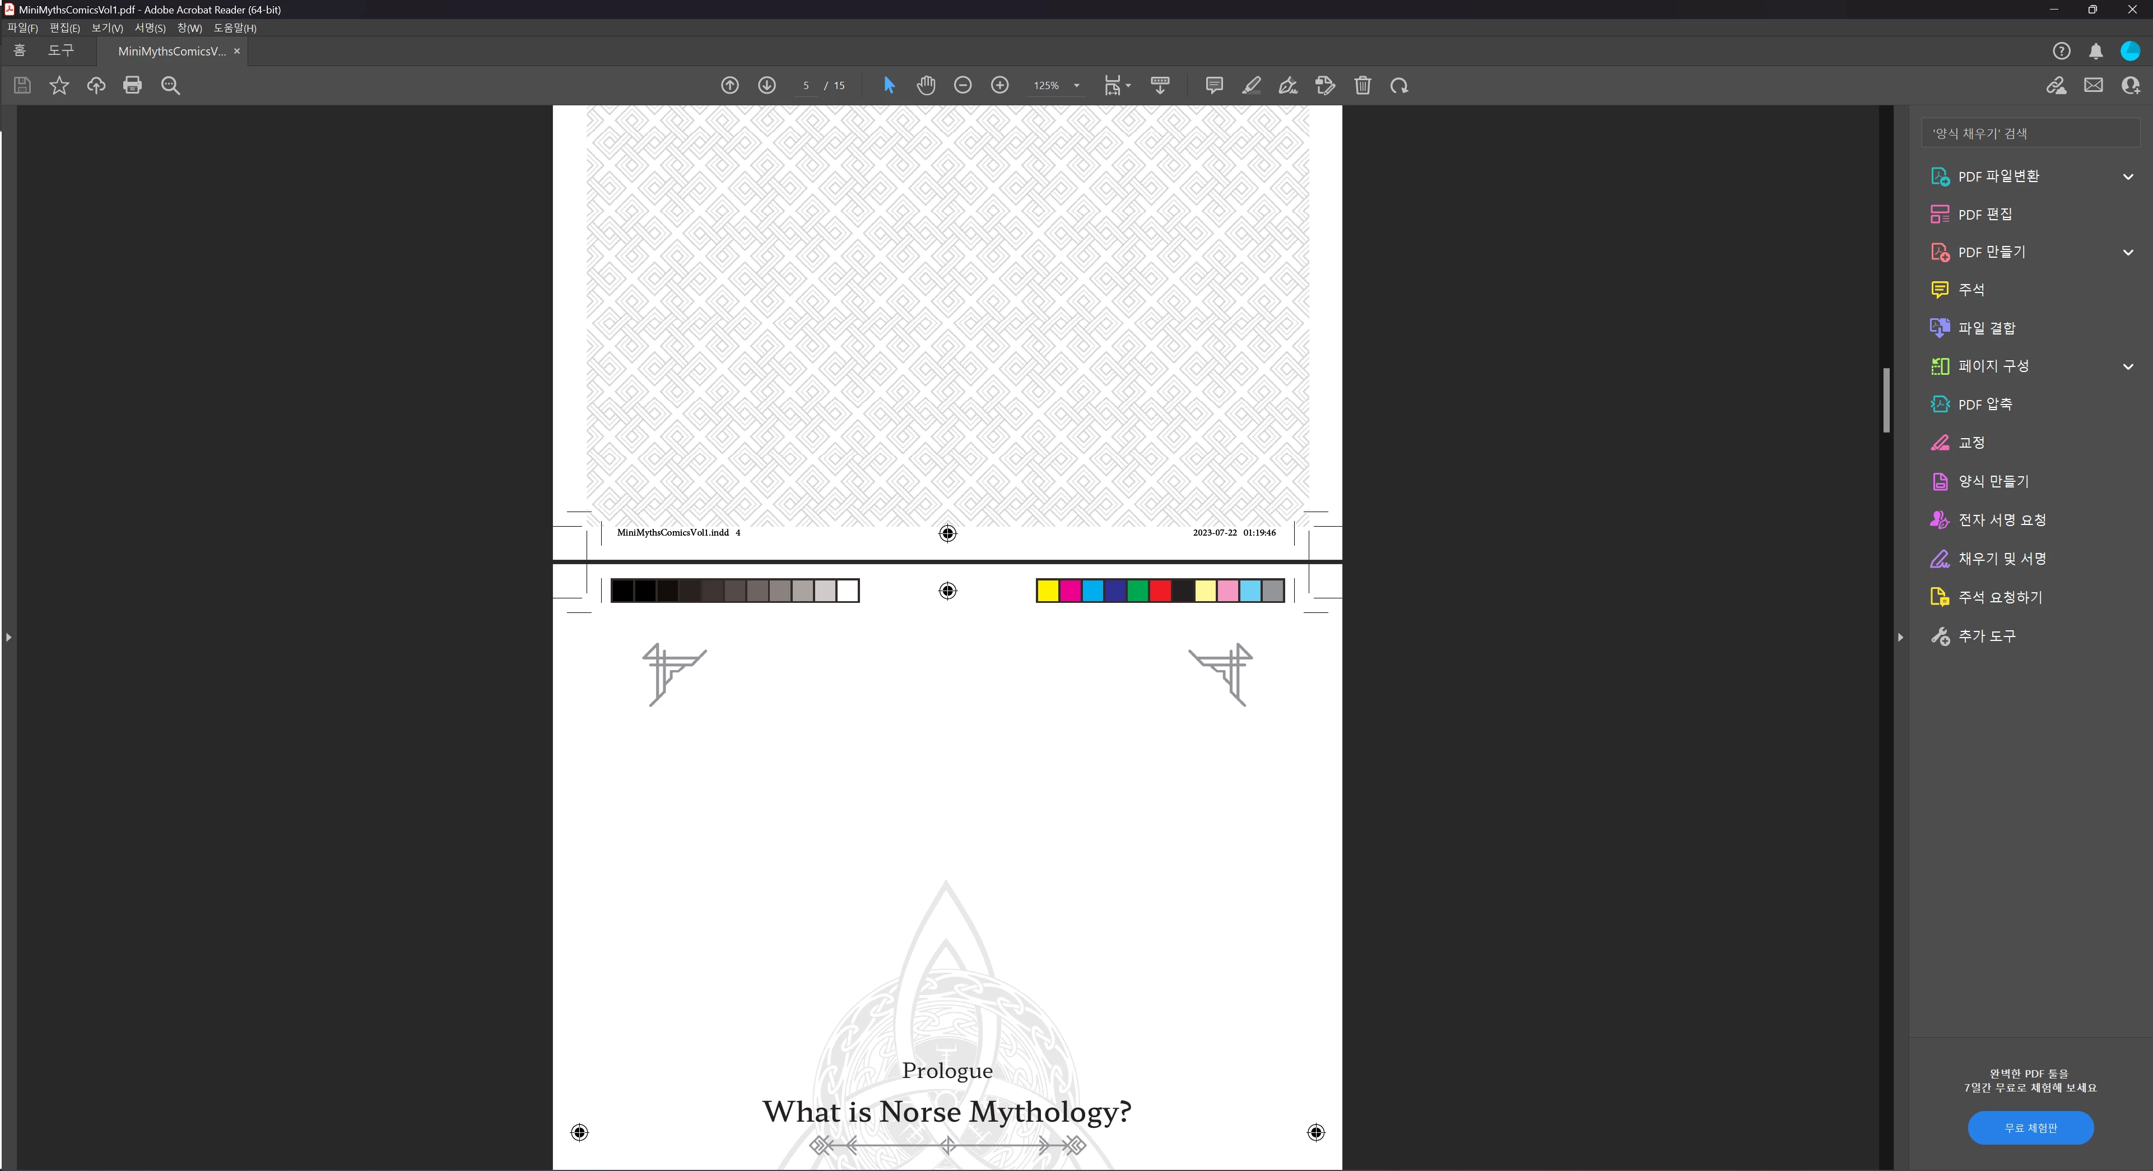The width and height of the screenshot is (2153, 1171).
Task: Collapse the right tools pane arrow
Action: coord(1900,637)
